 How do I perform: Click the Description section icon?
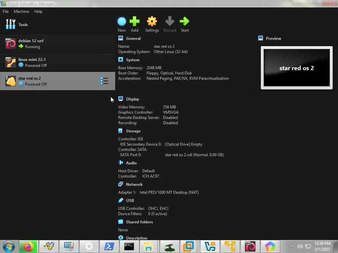[x=121, y=238]
